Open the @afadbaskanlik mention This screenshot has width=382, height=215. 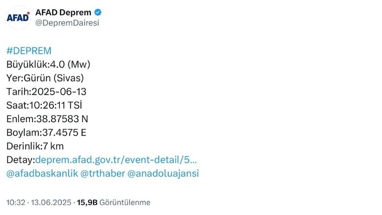42,174
